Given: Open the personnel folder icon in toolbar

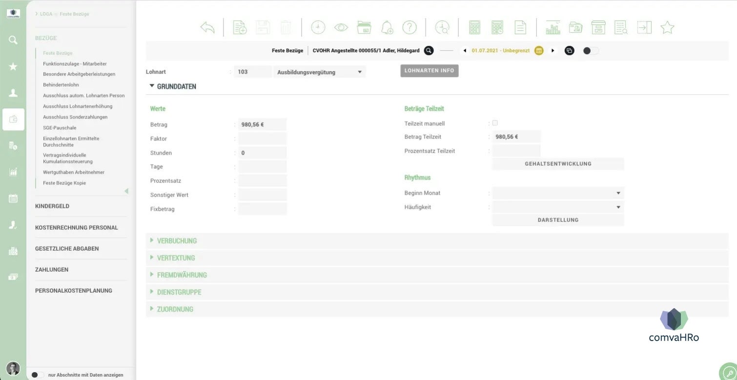Looking at the screenshot, I should click(x=576, y=28).
